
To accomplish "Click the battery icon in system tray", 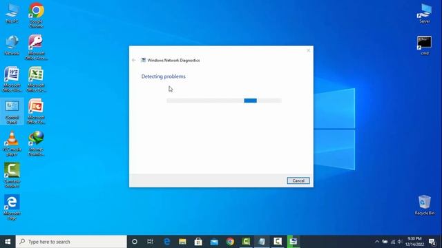I will (x=385, y=242).
